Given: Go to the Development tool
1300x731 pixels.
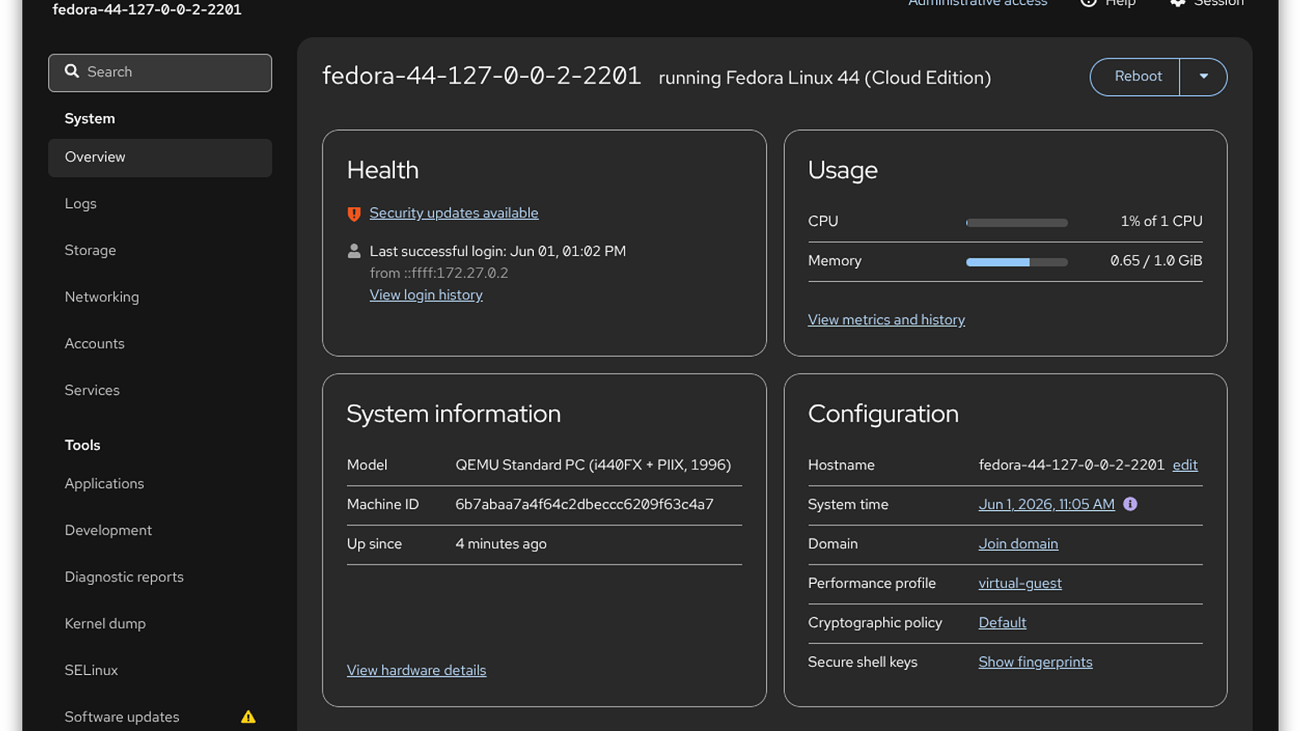Looking at the screenshot, I should pyautogui.click(x=160, y=530).
